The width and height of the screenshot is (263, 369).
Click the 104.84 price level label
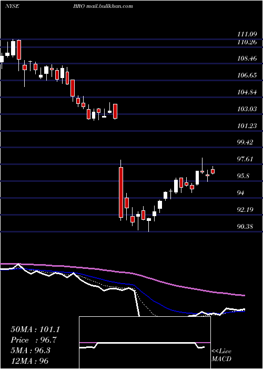pos(247,92)
